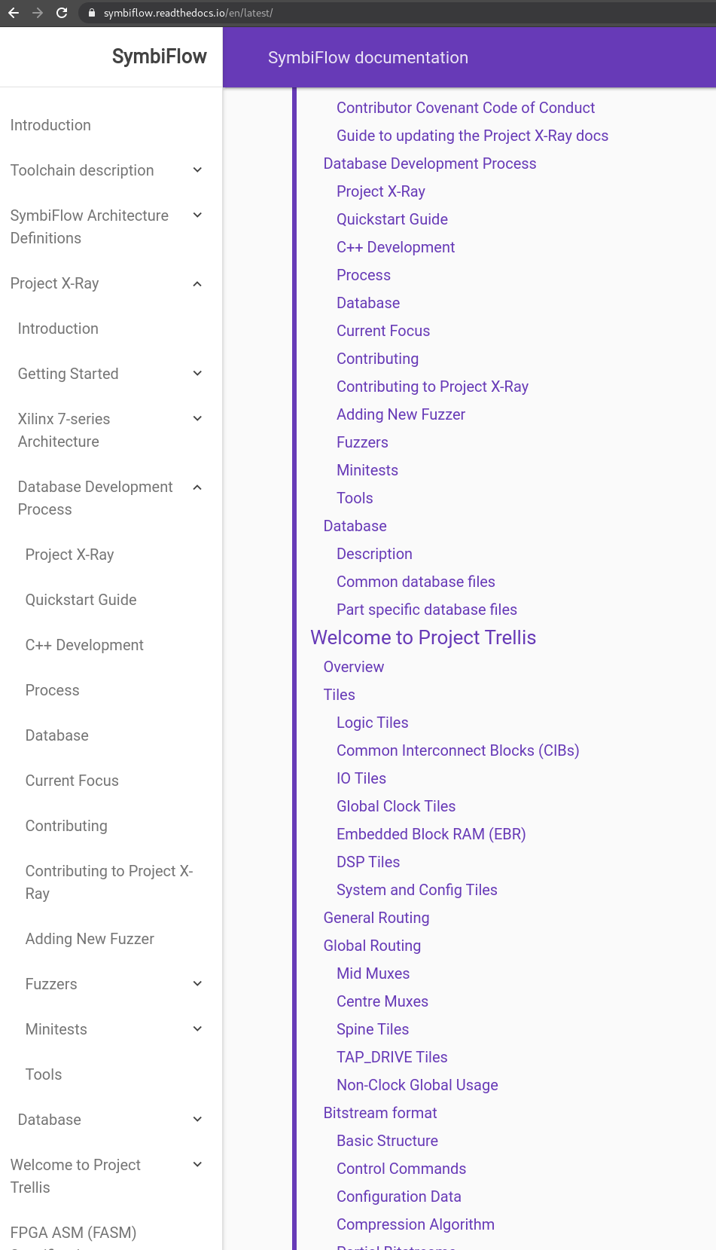Open the Contributor Covenant Code of Conduct link
This screenshot has height=1250, width=716.
465,108
